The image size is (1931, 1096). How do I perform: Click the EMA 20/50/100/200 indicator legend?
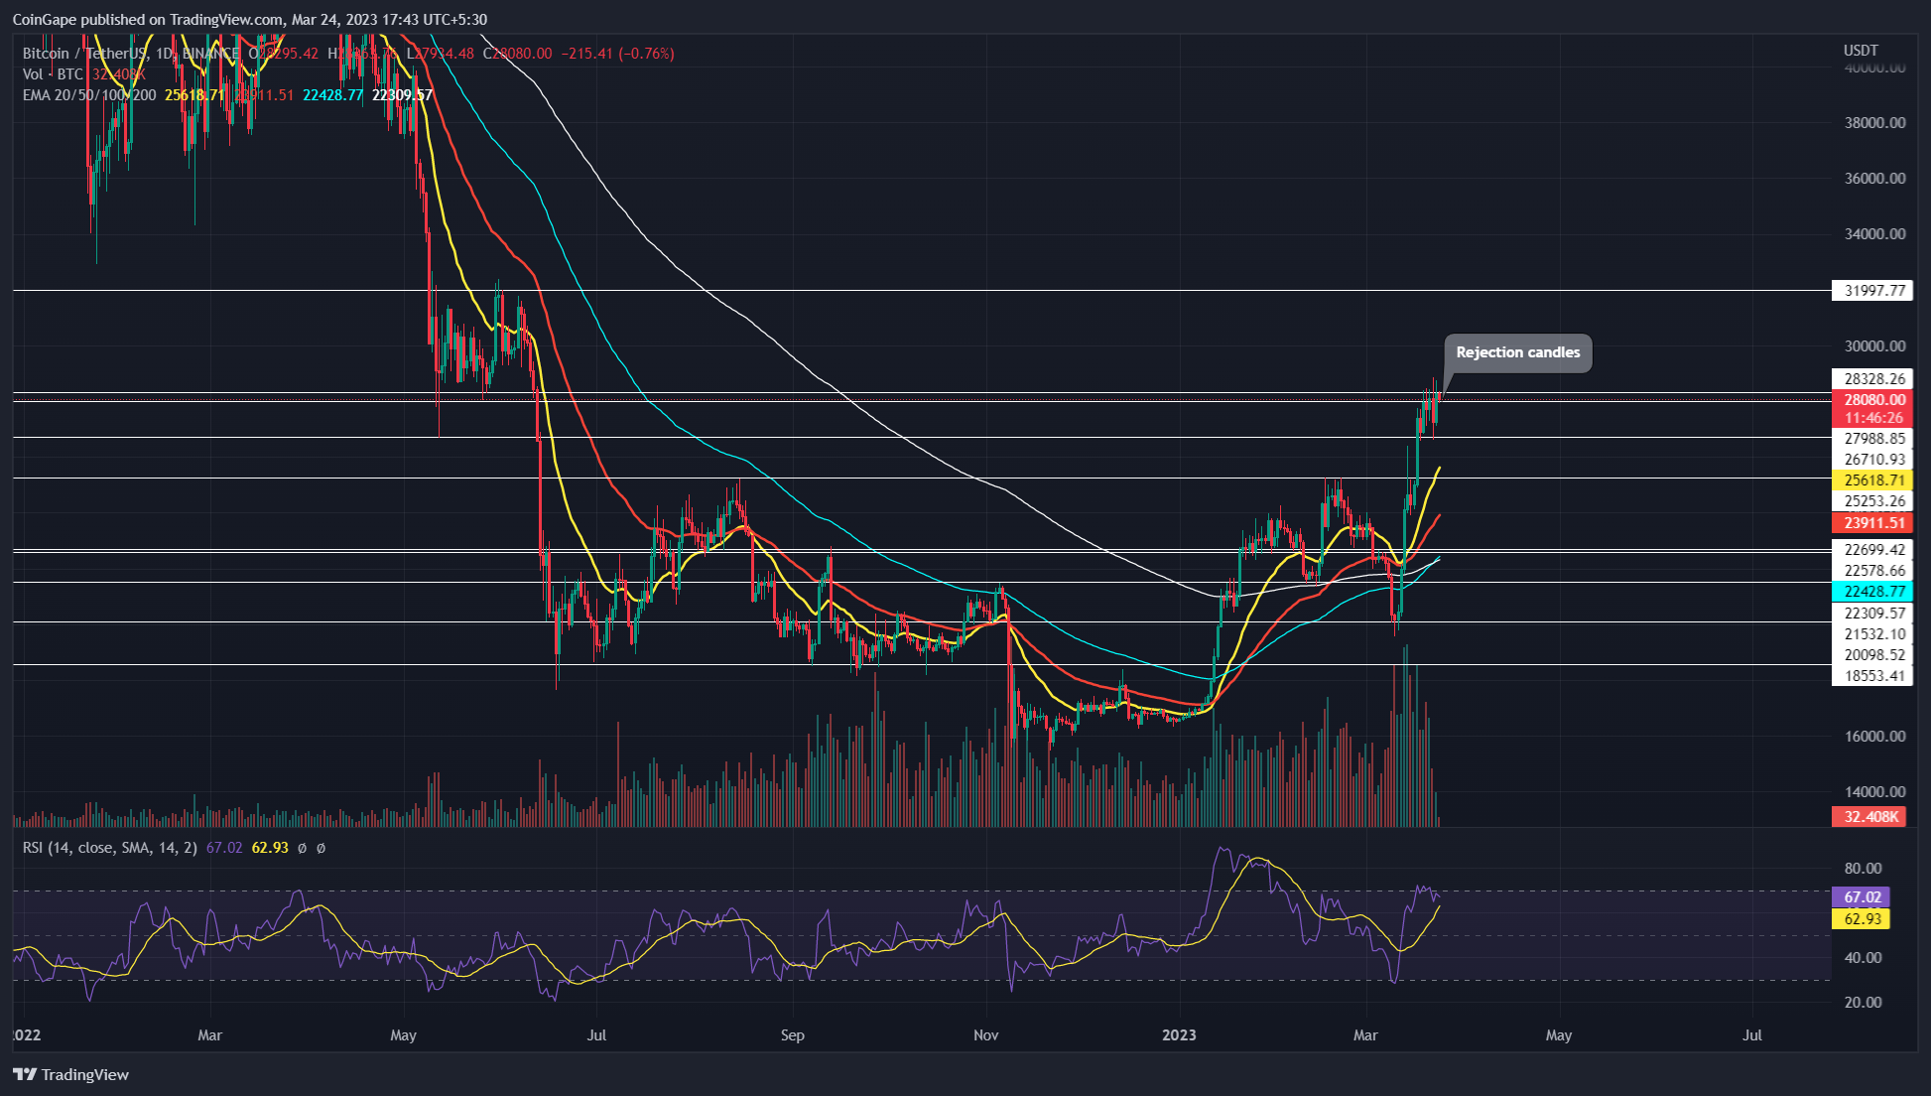tap(89, 95)
